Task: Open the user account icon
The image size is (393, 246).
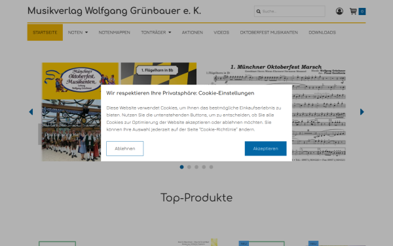Action: (x=339, y=11)
